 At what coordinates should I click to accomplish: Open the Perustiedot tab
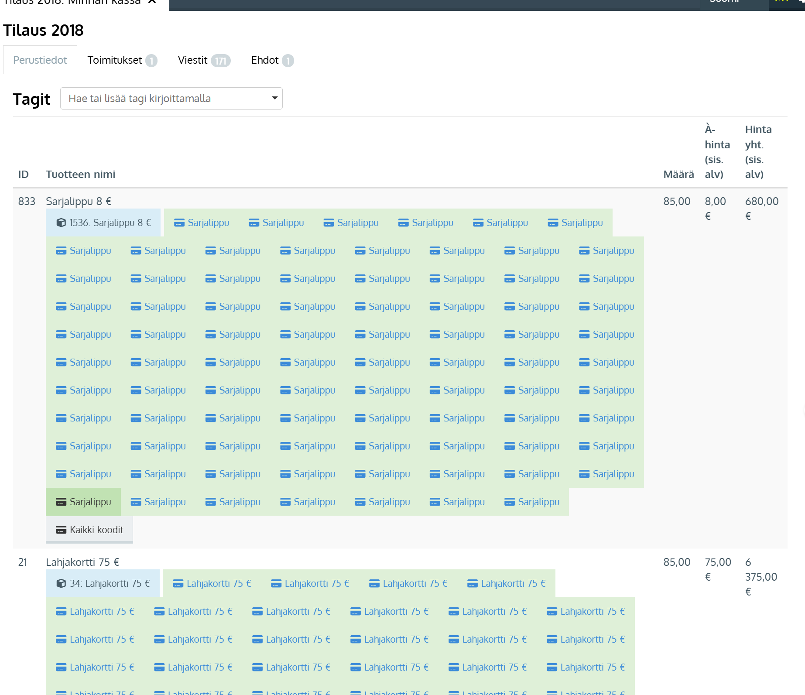(40, 60)
